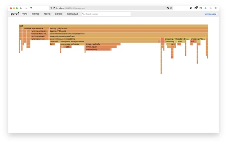This screenshot has width=227, height=144.
Task: Select the encoding.(*Decoder).Dec... frame
Action: pyautogui.click(x=177, y=39)
